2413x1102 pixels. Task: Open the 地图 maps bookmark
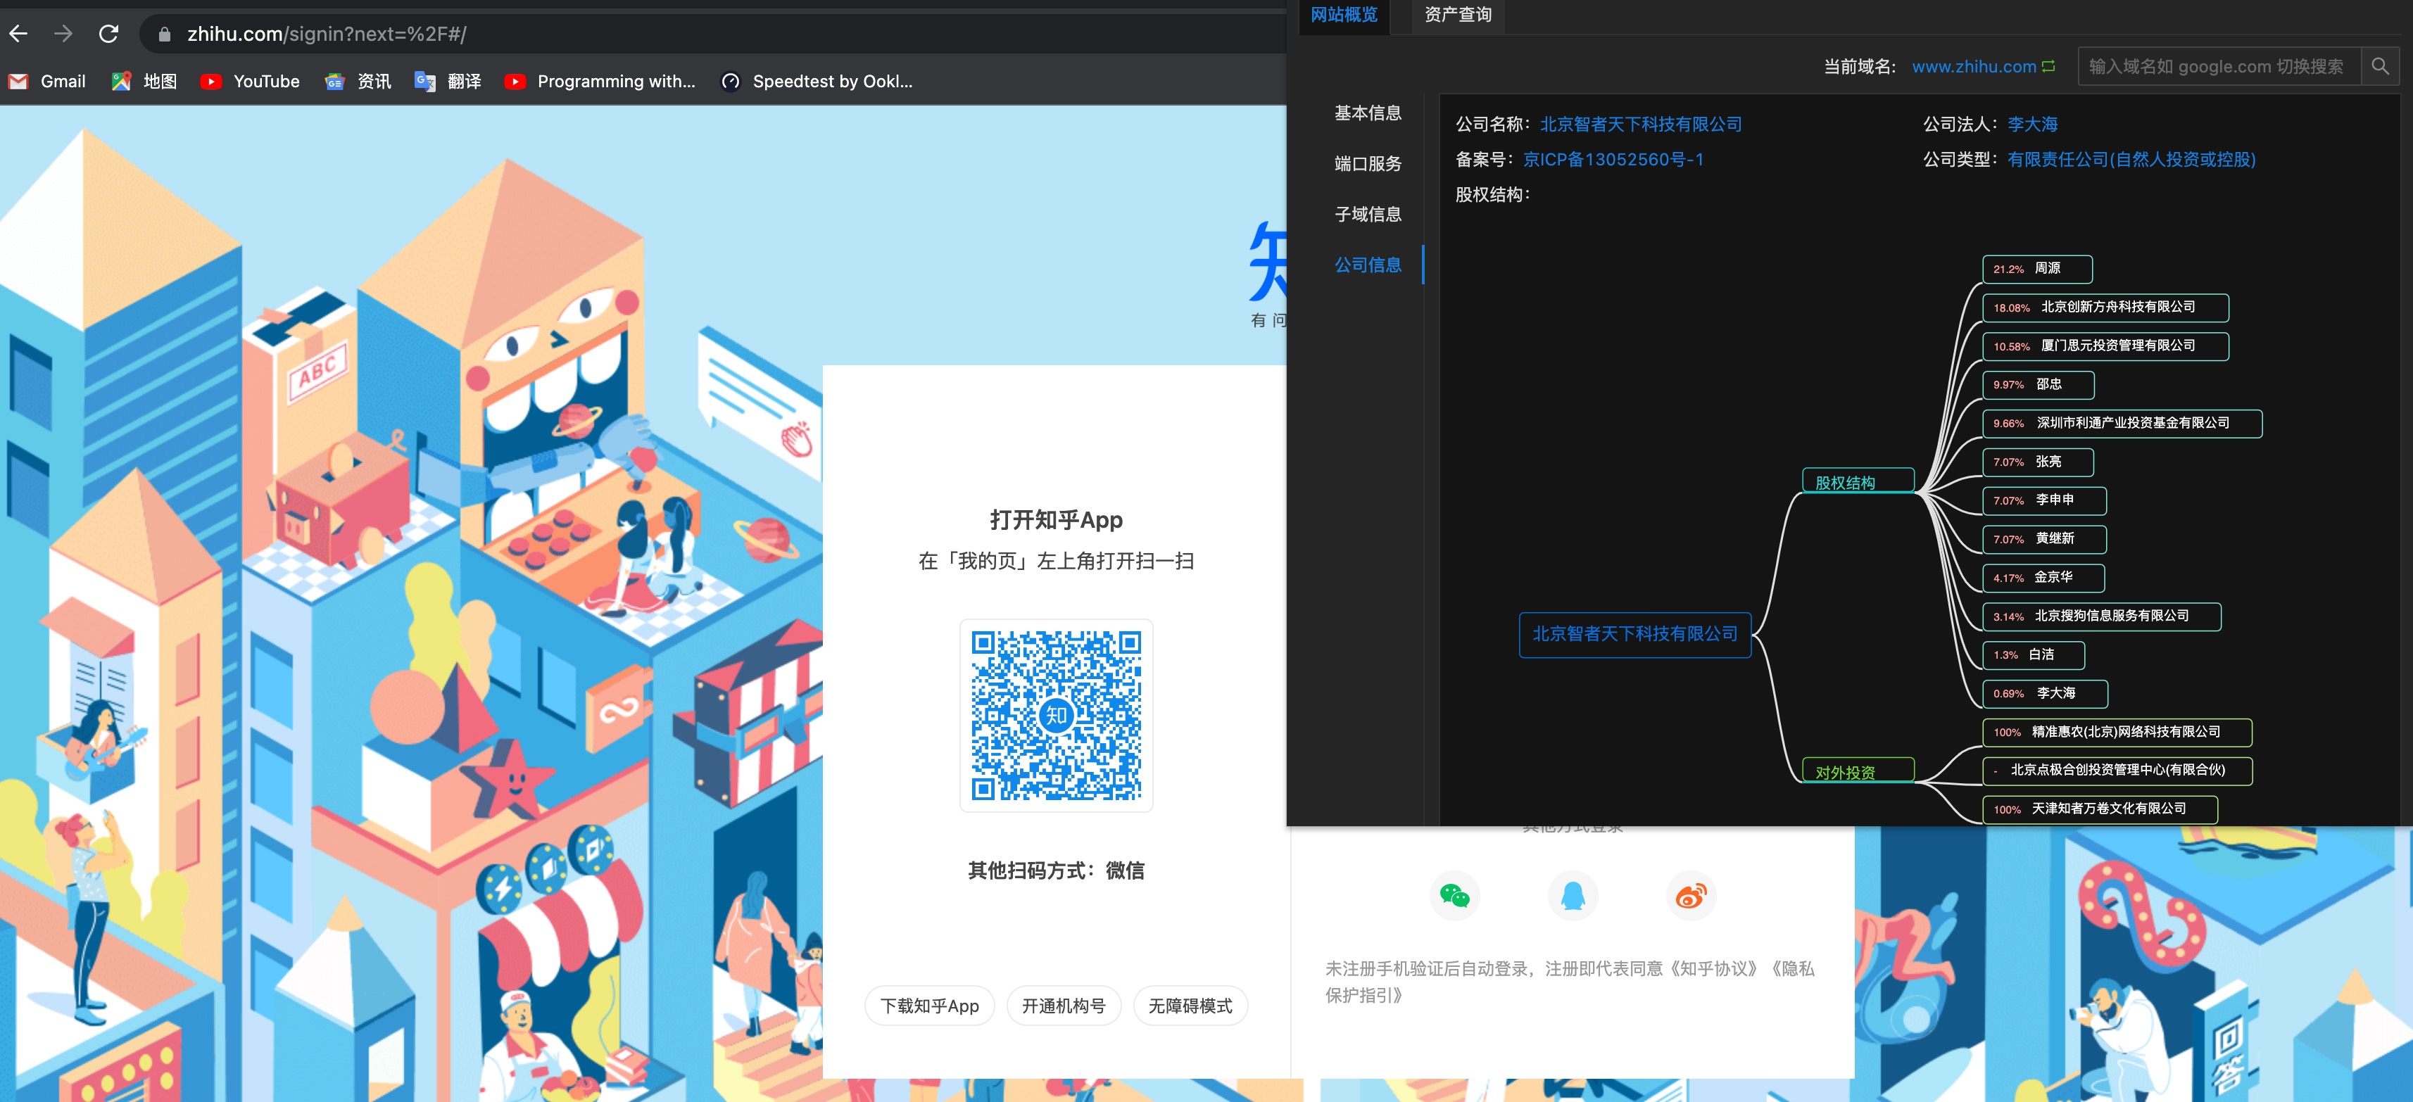pyautogui.click(x=144, y=82)
